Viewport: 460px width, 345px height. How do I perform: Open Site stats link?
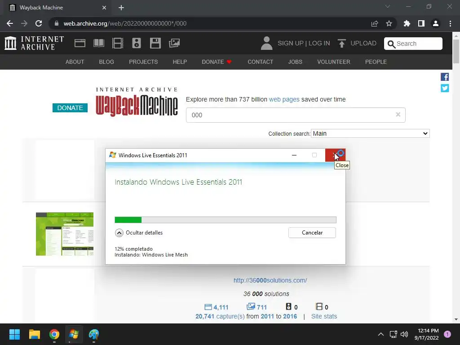(x=324, y=316)
